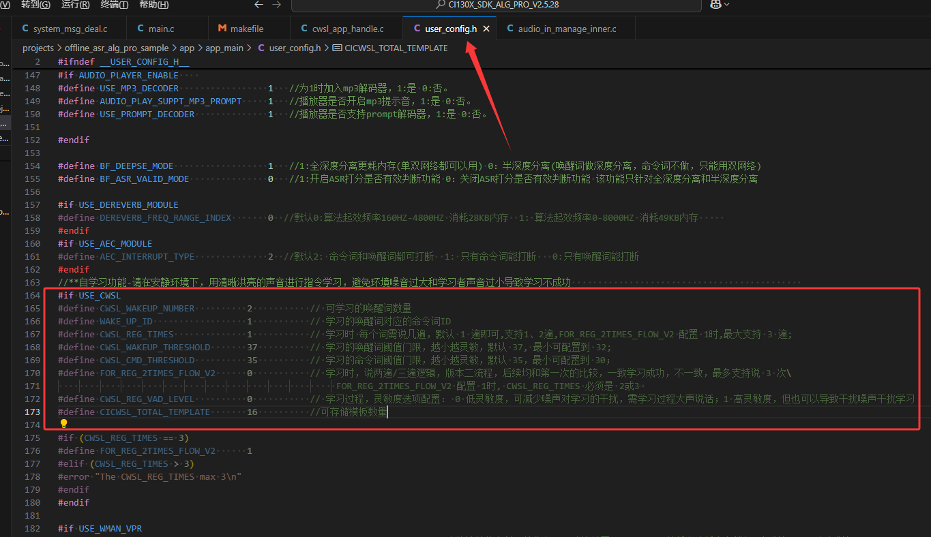
Task: Click the lightbulb code action icon
Action: tap(64, 424)
